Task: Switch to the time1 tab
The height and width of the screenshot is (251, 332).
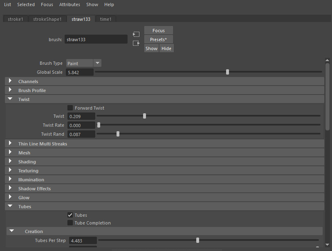Action: click(x=105, y=19)
